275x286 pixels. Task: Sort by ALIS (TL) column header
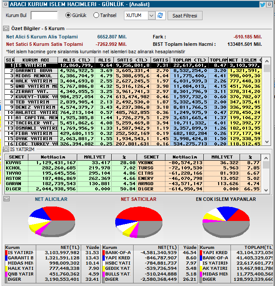(x=76, y=60)
